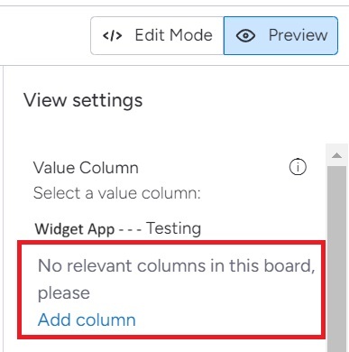Click the scrollbar up arrow
This screenshot has height=352, width=349.
(x=336, y=155)
